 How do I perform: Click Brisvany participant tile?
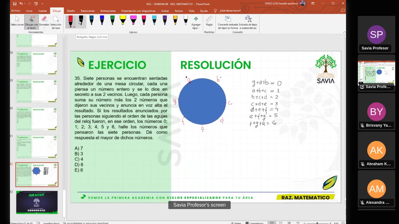tap(377, 111)
